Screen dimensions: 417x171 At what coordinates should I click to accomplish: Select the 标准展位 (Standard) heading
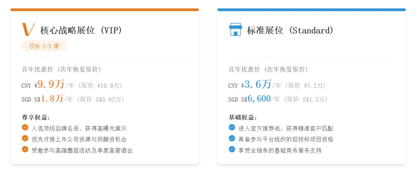click(290, 30)
